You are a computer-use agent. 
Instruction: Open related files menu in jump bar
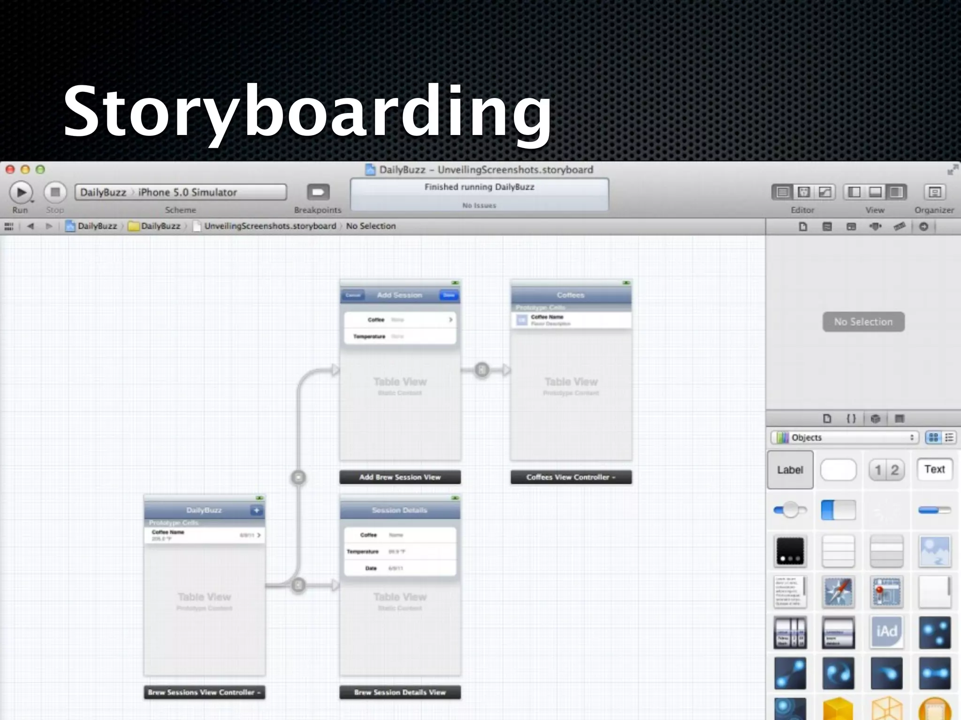click(x=8, y=226)
